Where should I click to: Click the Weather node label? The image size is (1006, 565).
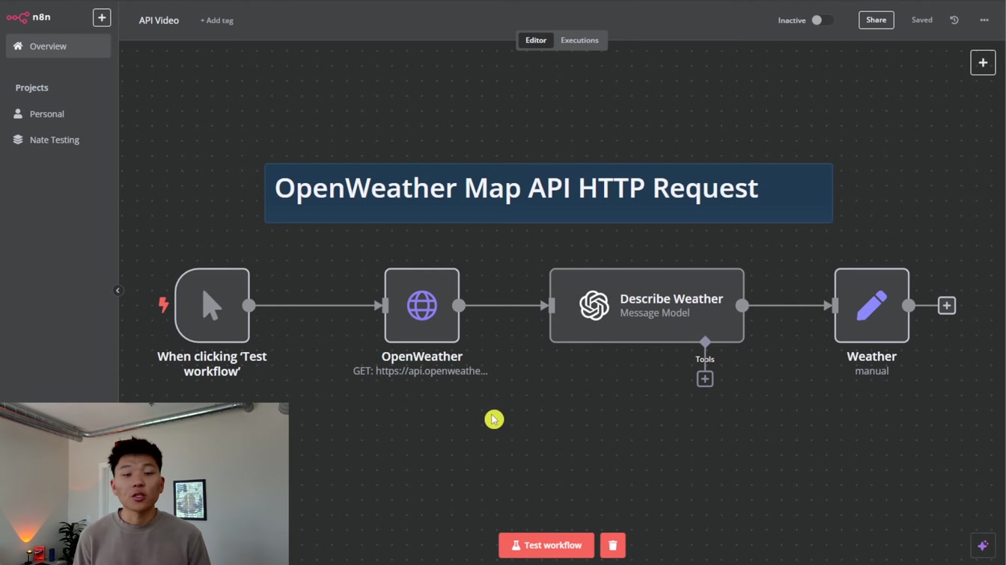coord(872,356)
